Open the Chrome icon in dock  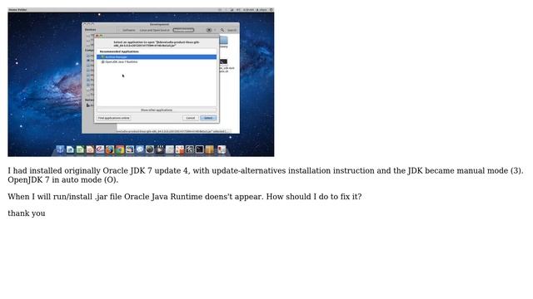120,149
